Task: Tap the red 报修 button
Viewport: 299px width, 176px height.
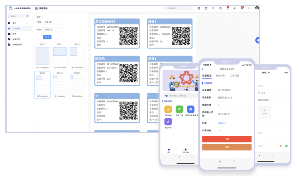Action: point(227,139)
